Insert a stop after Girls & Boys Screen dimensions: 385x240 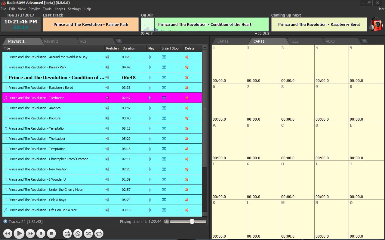[164, 200]
